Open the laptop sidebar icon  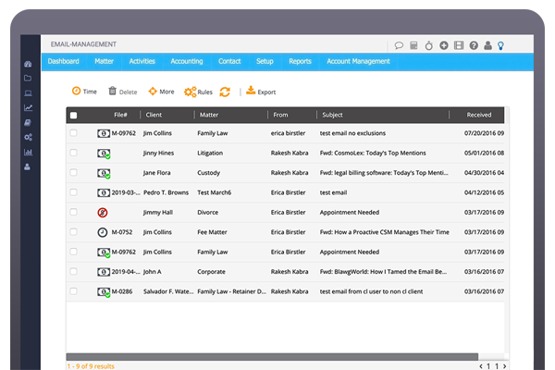28,93
